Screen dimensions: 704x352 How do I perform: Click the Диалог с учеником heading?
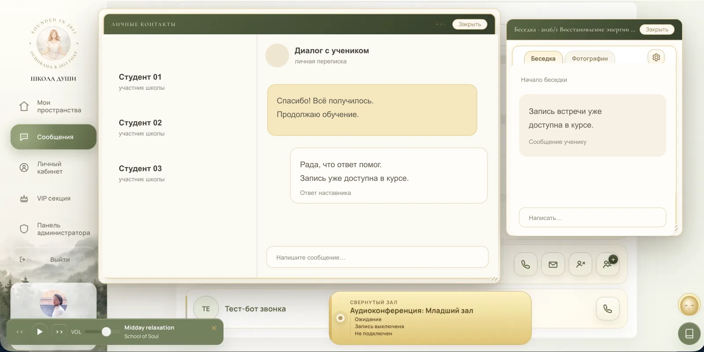pos(332,51)
